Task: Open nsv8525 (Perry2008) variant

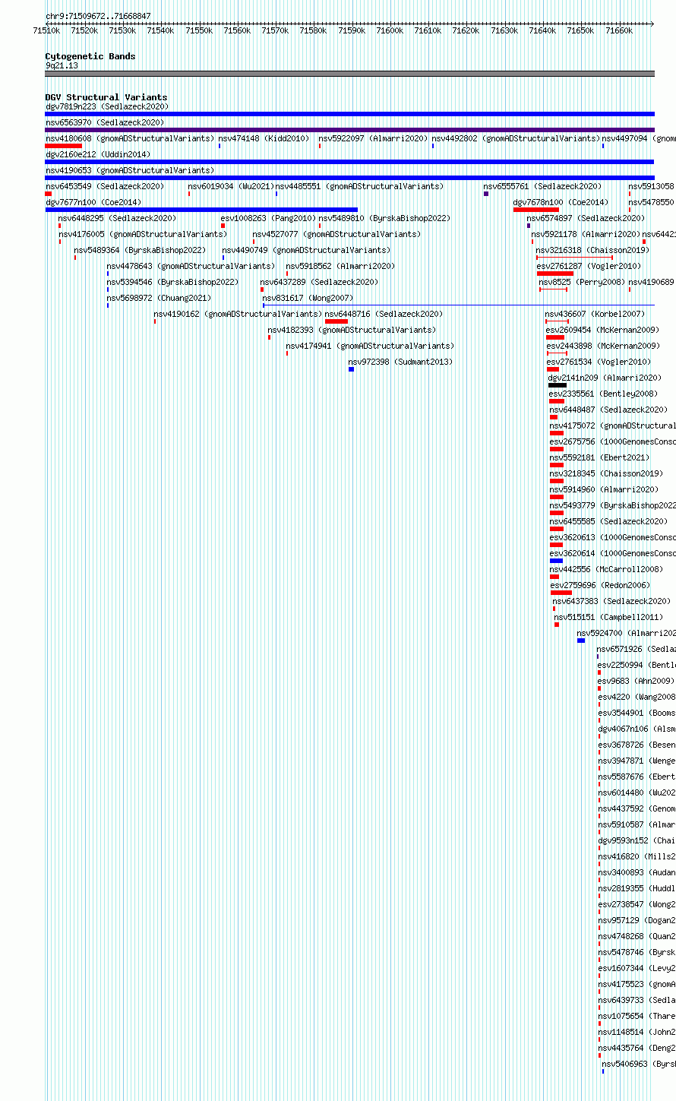Action: tap(582, 282)
